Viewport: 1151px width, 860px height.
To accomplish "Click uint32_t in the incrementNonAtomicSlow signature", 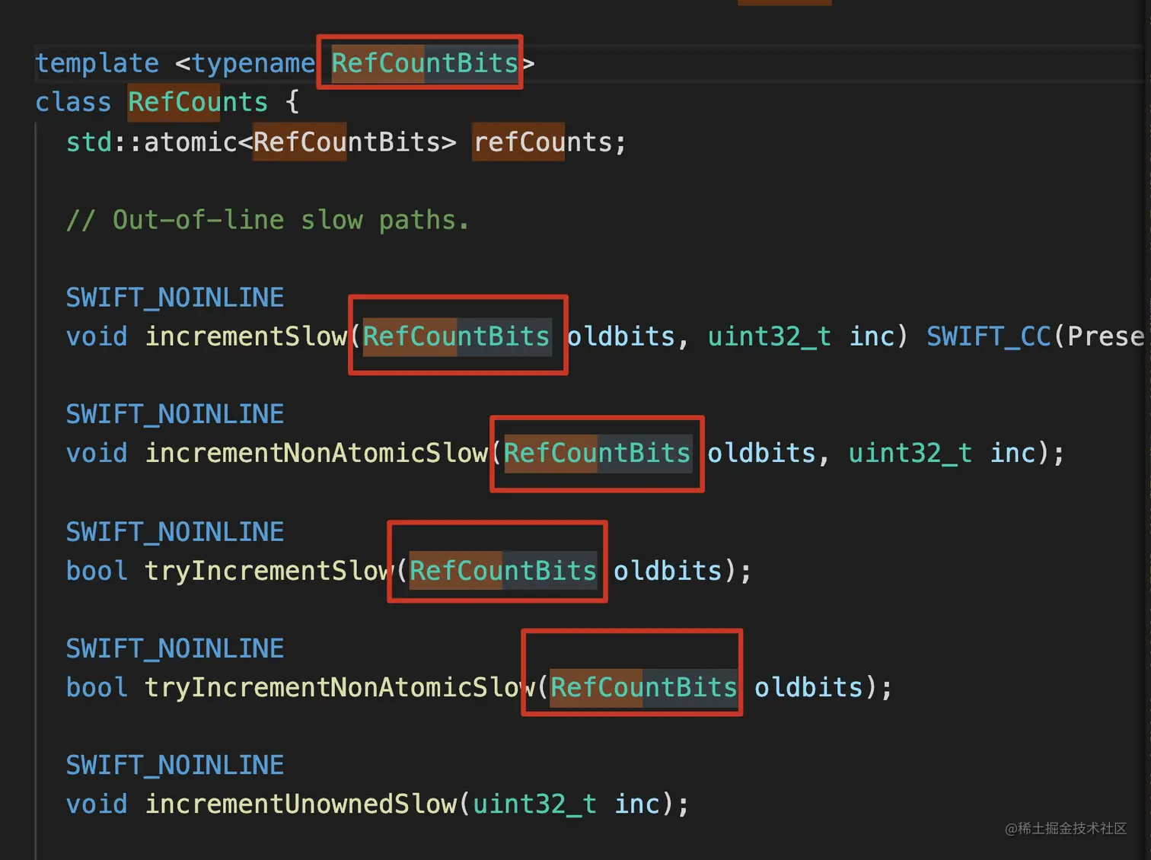I will click(x=910, y=454).
